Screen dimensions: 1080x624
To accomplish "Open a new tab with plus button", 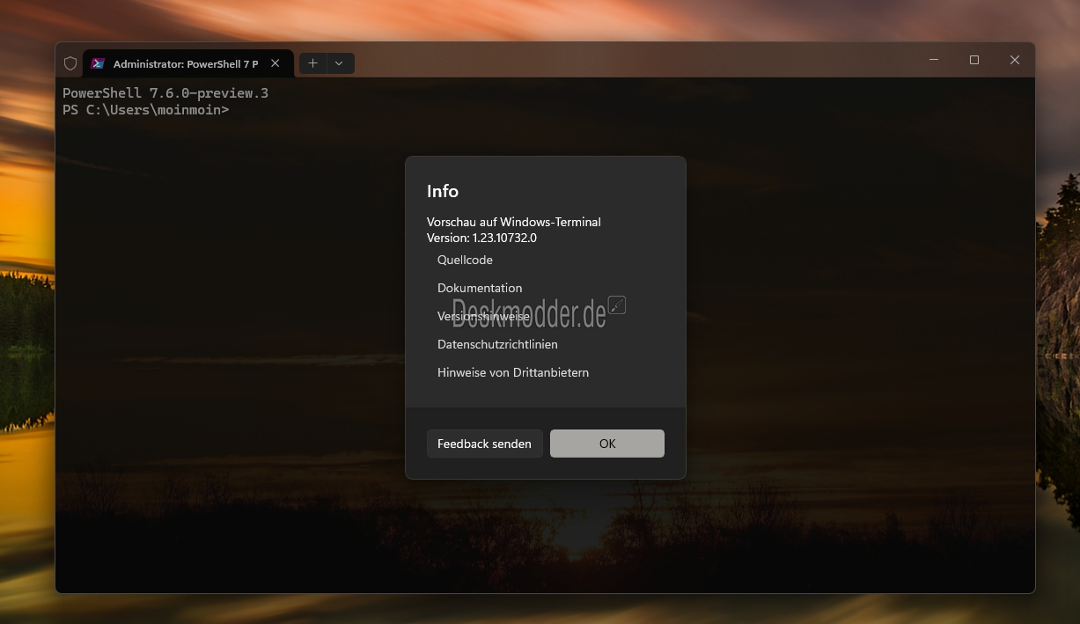I will point(312,63).
